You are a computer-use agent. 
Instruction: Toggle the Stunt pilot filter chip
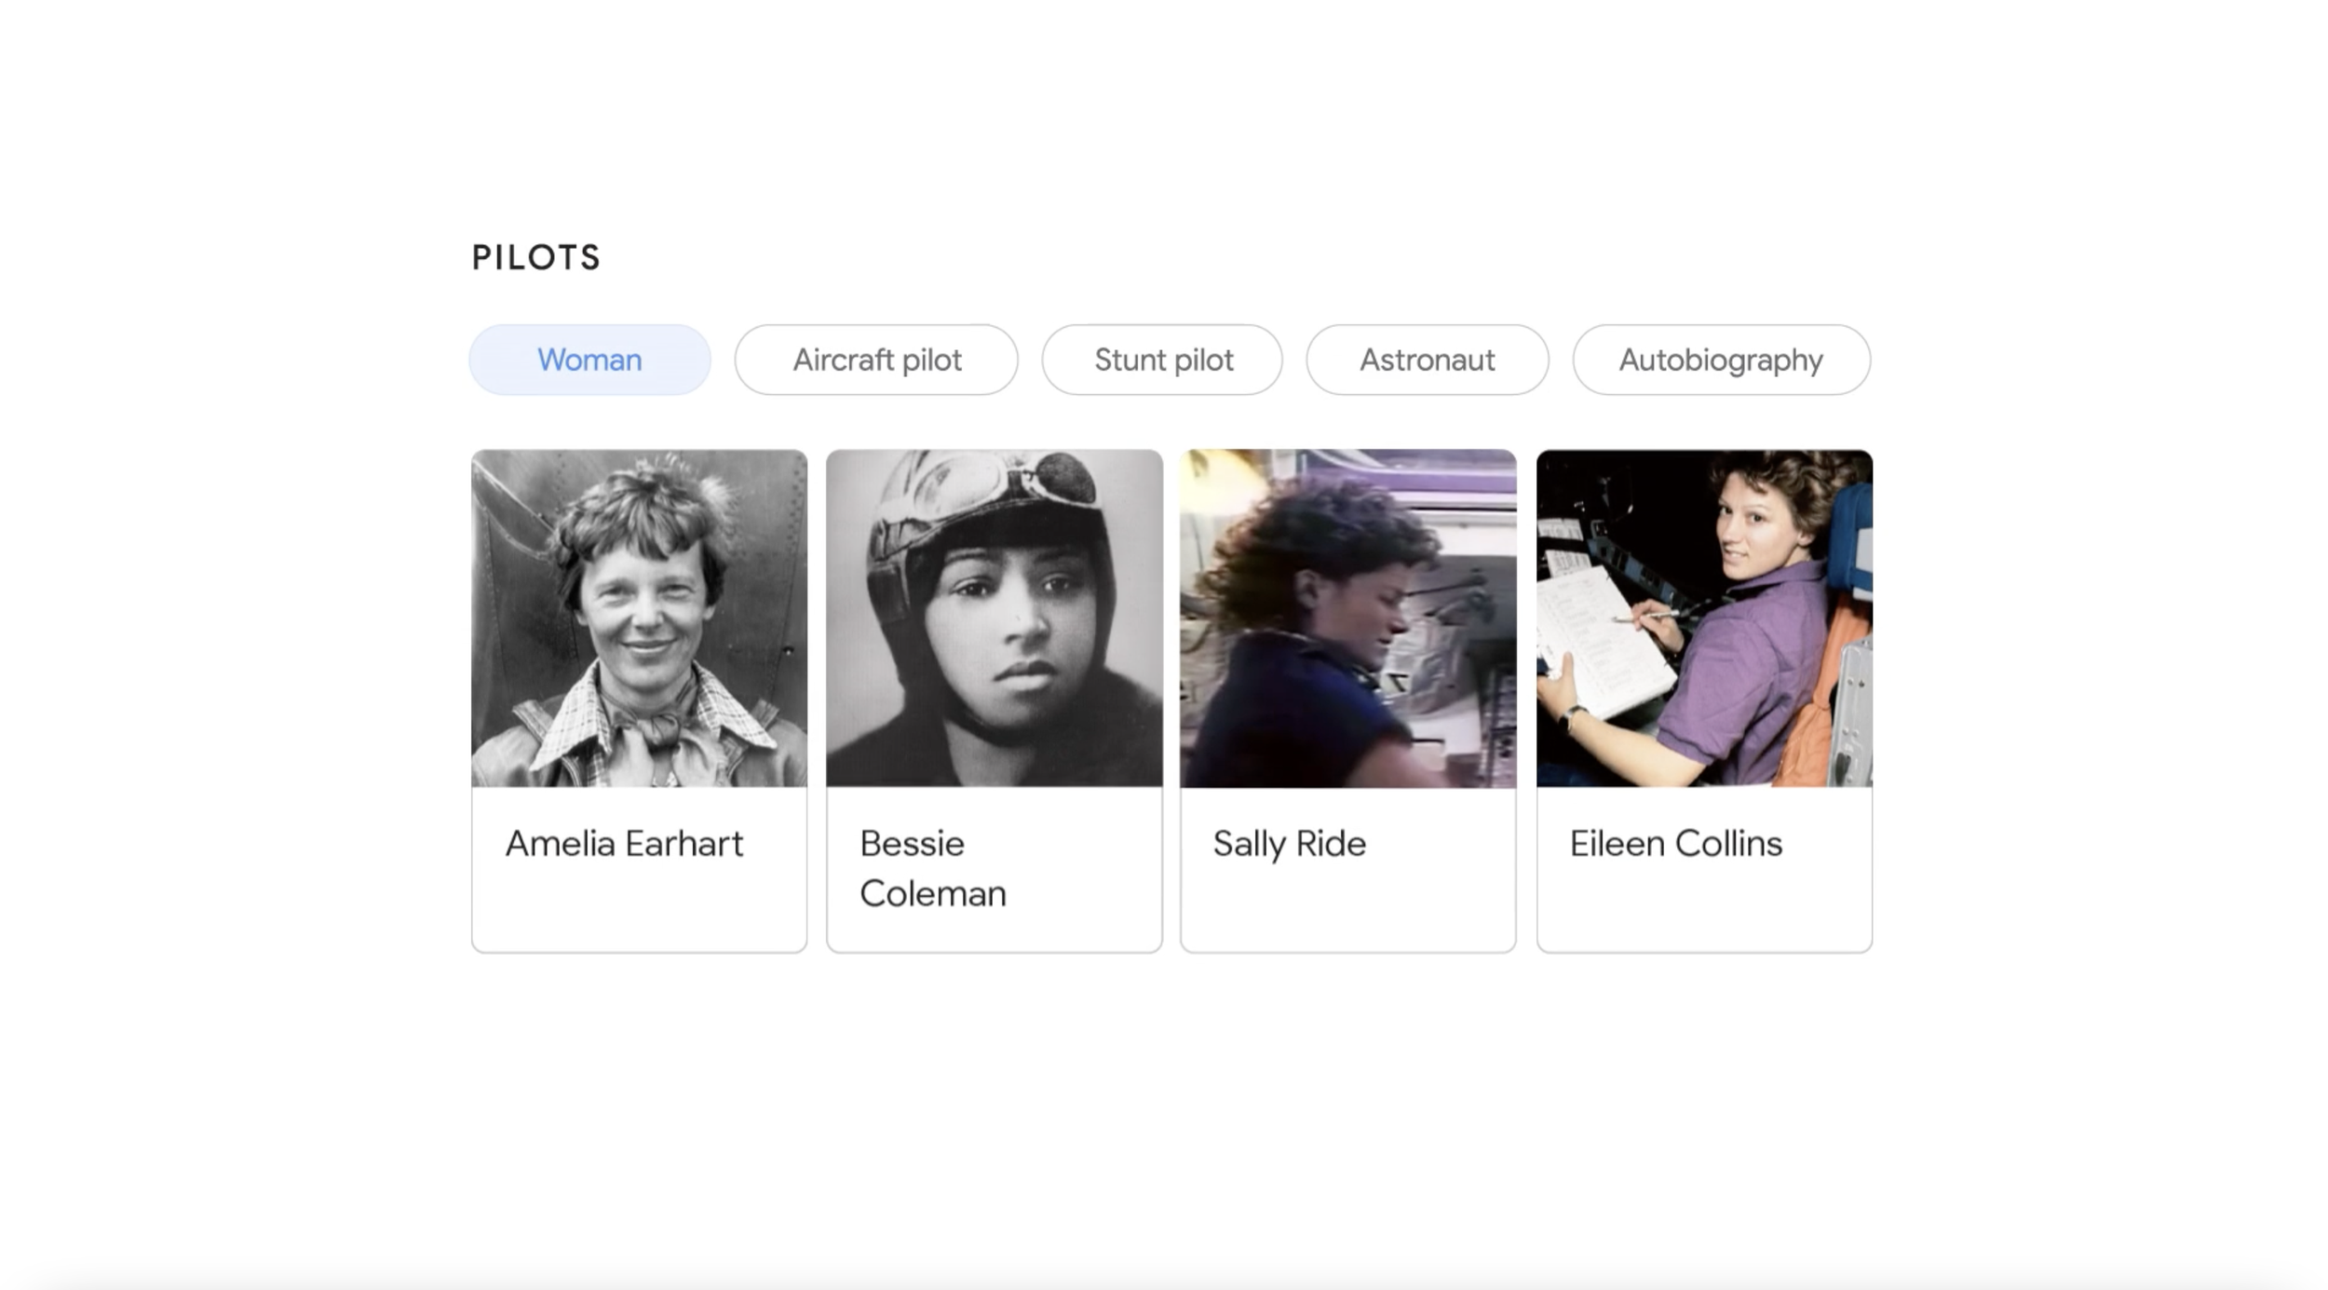pyautogui.click(x=1162, y=360)
